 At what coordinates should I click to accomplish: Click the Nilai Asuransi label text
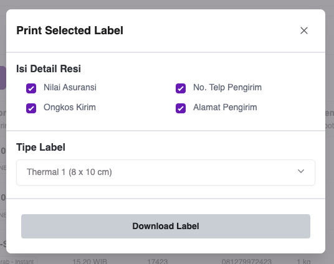coord(70,87)
